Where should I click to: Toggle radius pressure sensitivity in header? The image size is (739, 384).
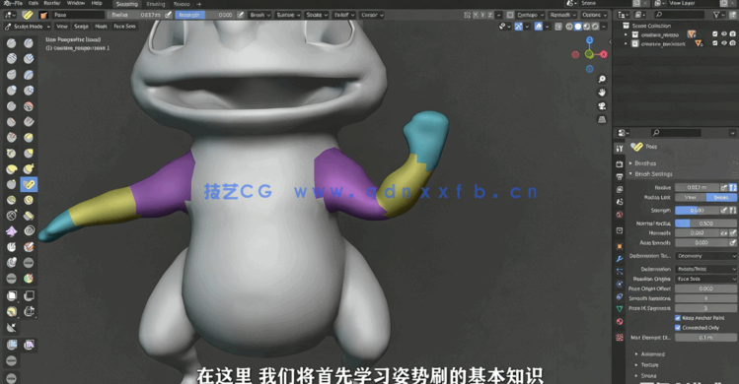(169, 15)
